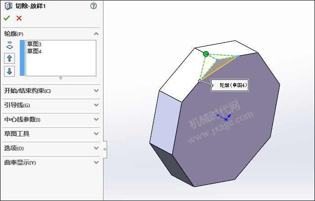This screenshot has width=315, height=201.
Task: Expand the 曲率显示(Y) section
Action: pyautogui.click(x=96, y=162)
